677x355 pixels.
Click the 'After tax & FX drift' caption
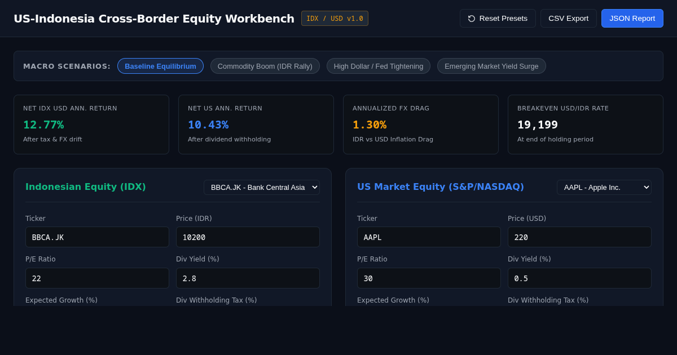(x=52, y=139)
